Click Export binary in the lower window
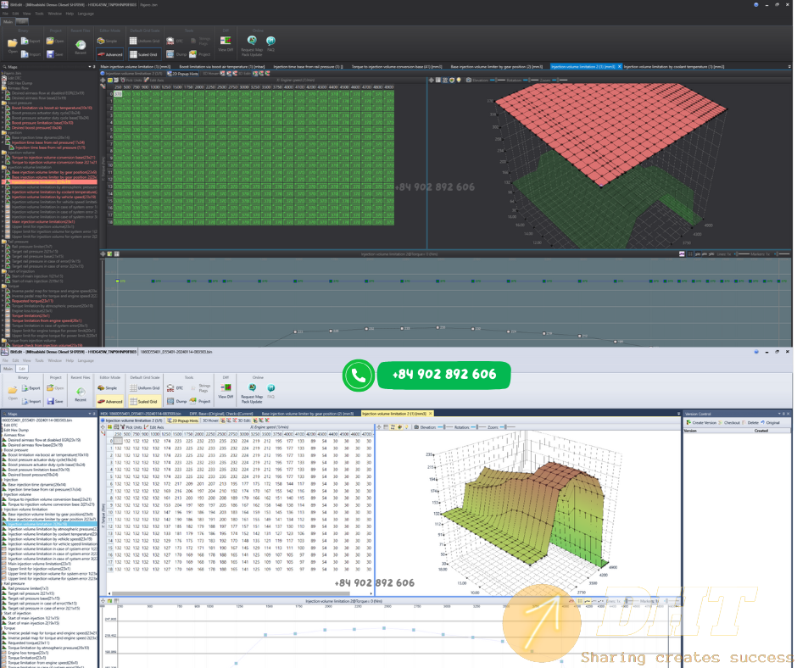797x668 pixels. [x=31, y=388]
